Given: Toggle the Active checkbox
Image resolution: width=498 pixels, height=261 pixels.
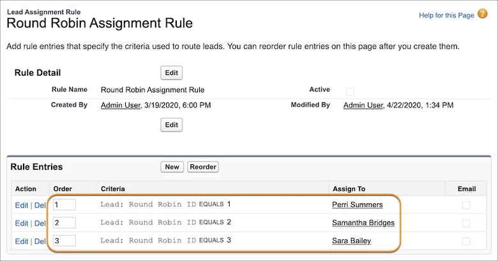Looking at the screenshot, I should pyautogui.click(x=350, y=92).
